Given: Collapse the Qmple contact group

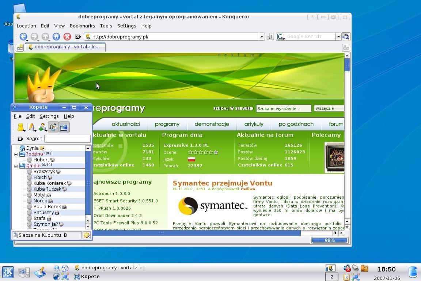Looking at the screenshot, I should [16, 166].
